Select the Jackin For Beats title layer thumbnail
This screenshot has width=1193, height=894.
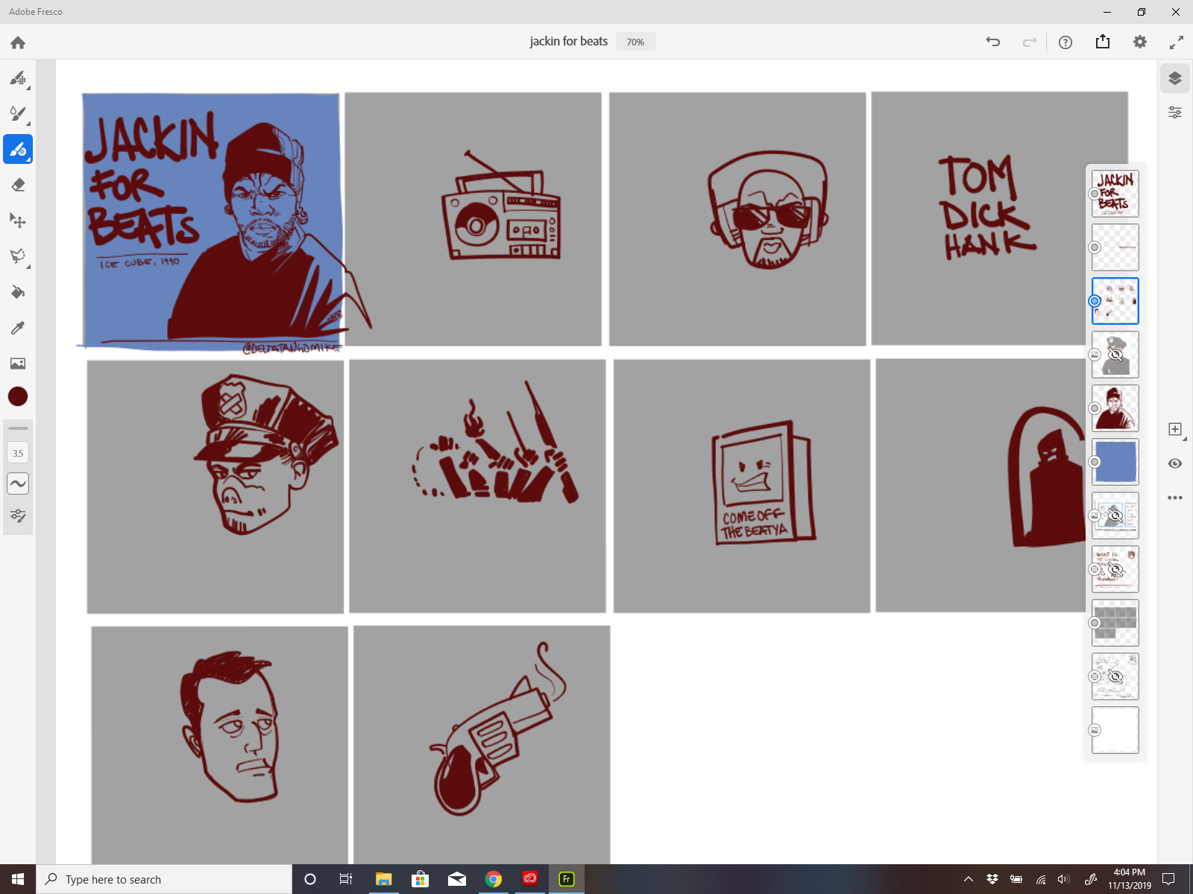[x=1115, y=194]
